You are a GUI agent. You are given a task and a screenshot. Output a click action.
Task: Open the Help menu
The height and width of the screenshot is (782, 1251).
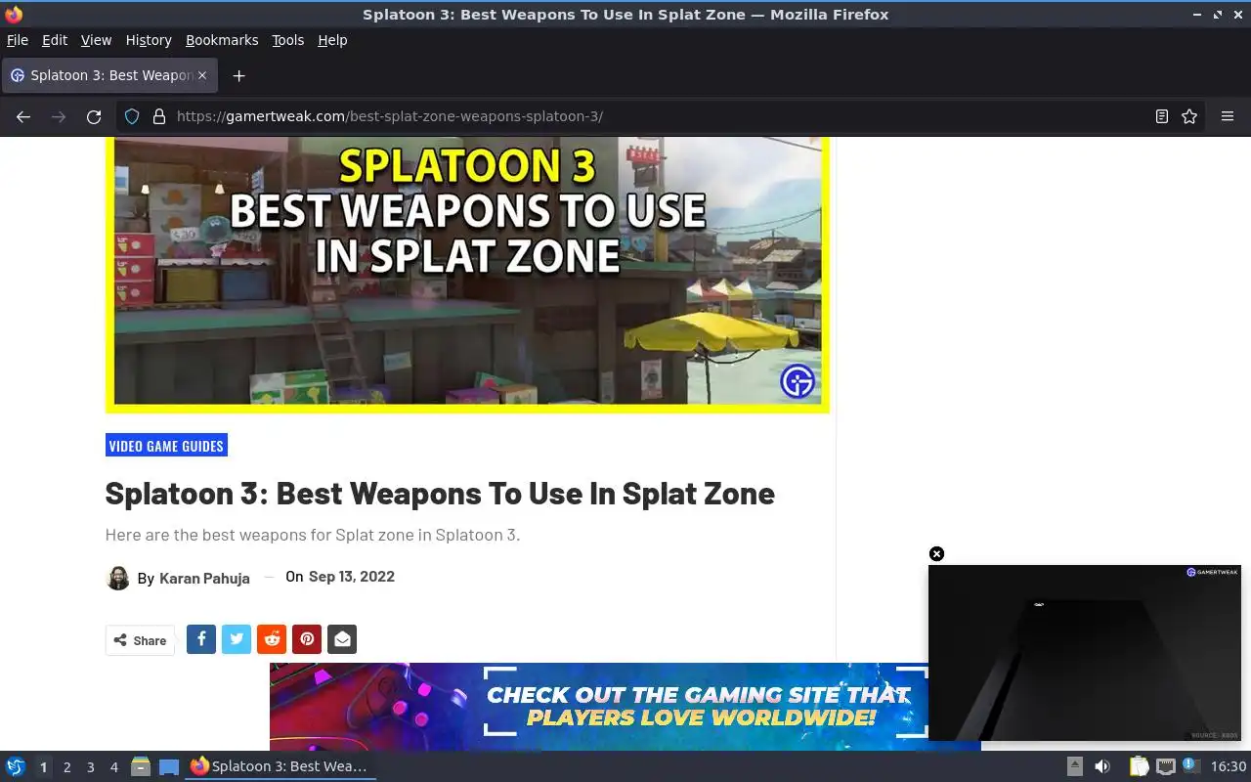coord(332,40)
